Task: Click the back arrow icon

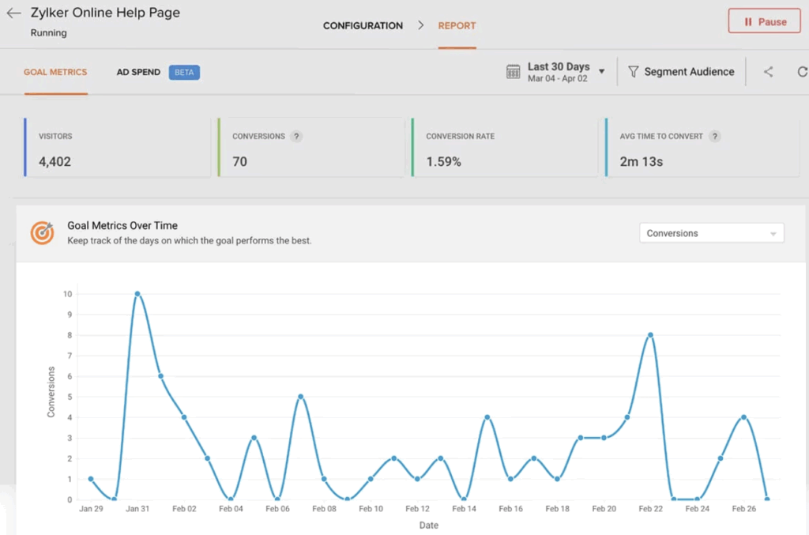Action: pos(13,13)
